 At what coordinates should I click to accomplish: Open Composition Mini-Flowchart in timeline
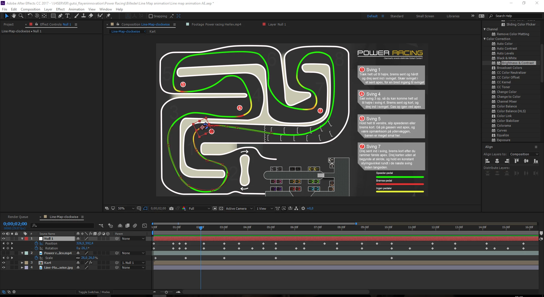click(101, 226)
